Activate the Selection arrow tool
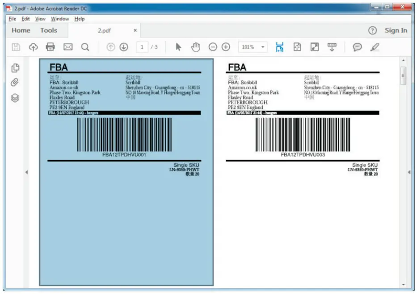This screenshot has height=294, width=417. point(178,47)
